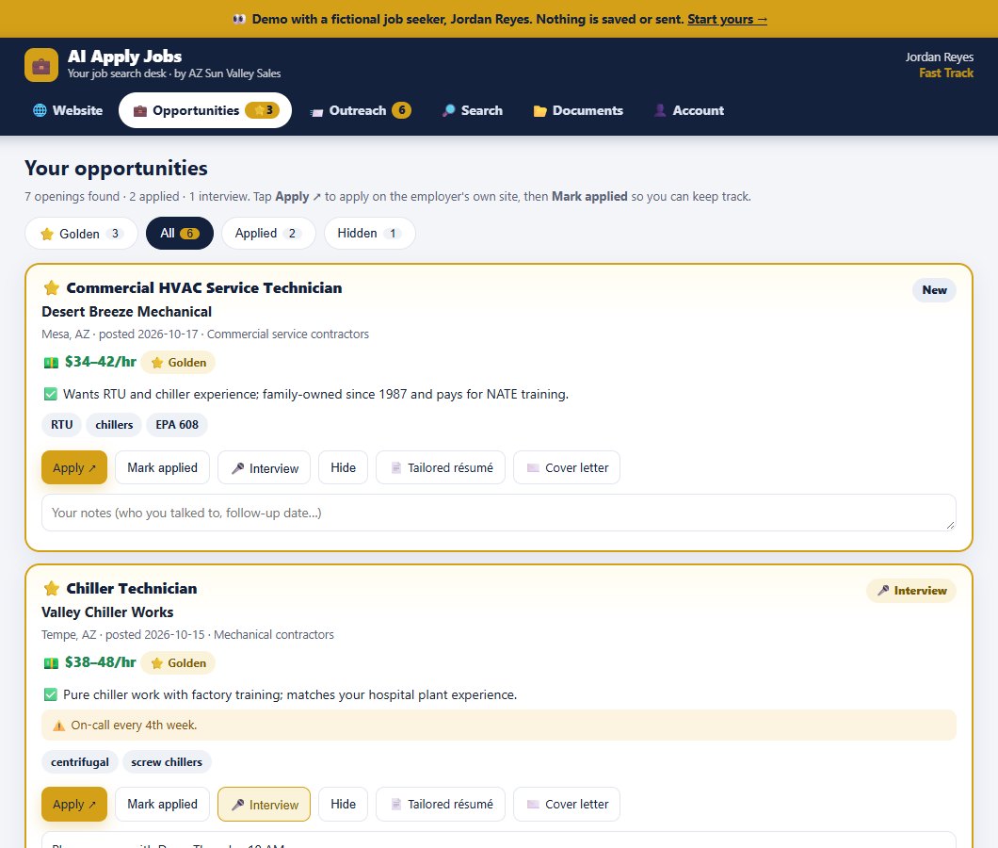This screenshot has height=848, width=998.
Task: Click the briefcase icon on Opportunities tab
Action: point(140,111)
